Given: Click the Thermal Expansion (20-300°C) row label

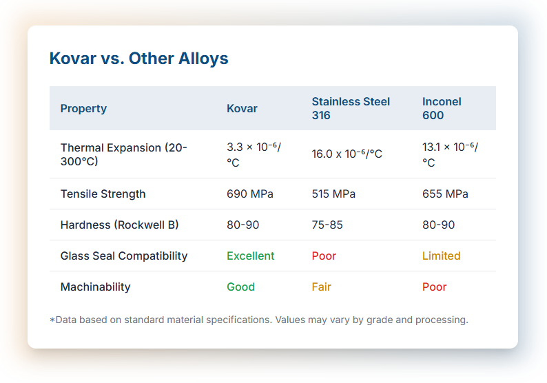Looking at the screenshot, I should coord(124,154).
